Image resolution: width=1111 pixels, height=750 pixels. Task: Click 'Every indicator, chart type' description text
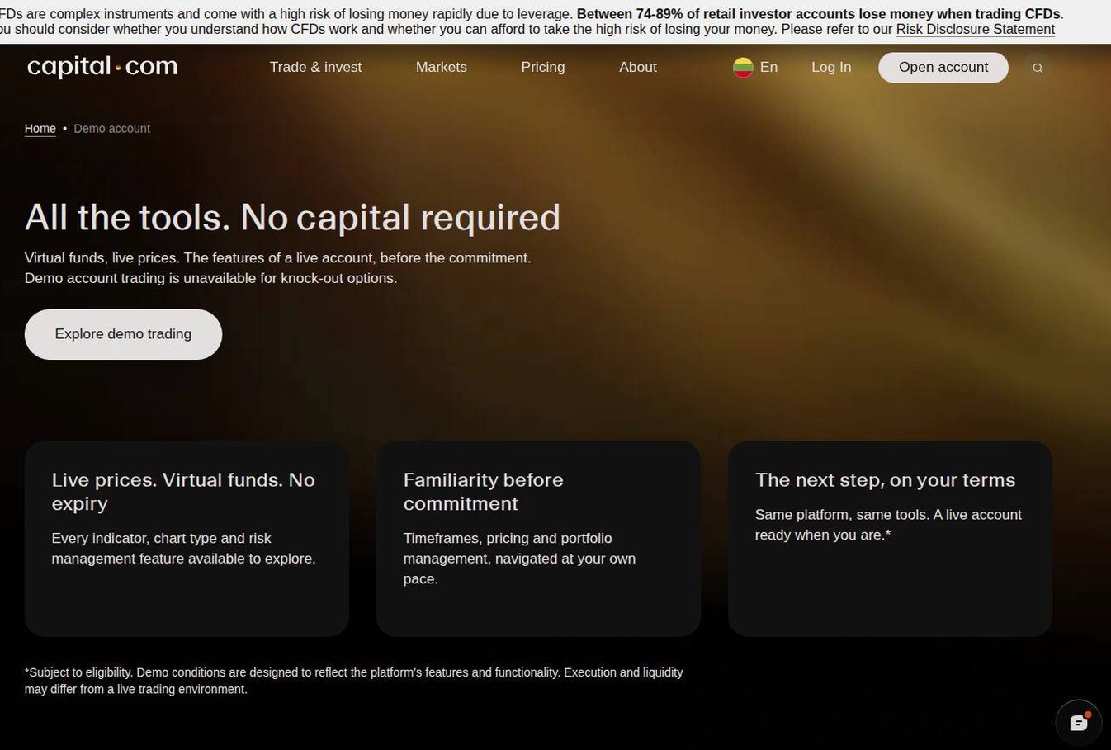pos(183,549)
